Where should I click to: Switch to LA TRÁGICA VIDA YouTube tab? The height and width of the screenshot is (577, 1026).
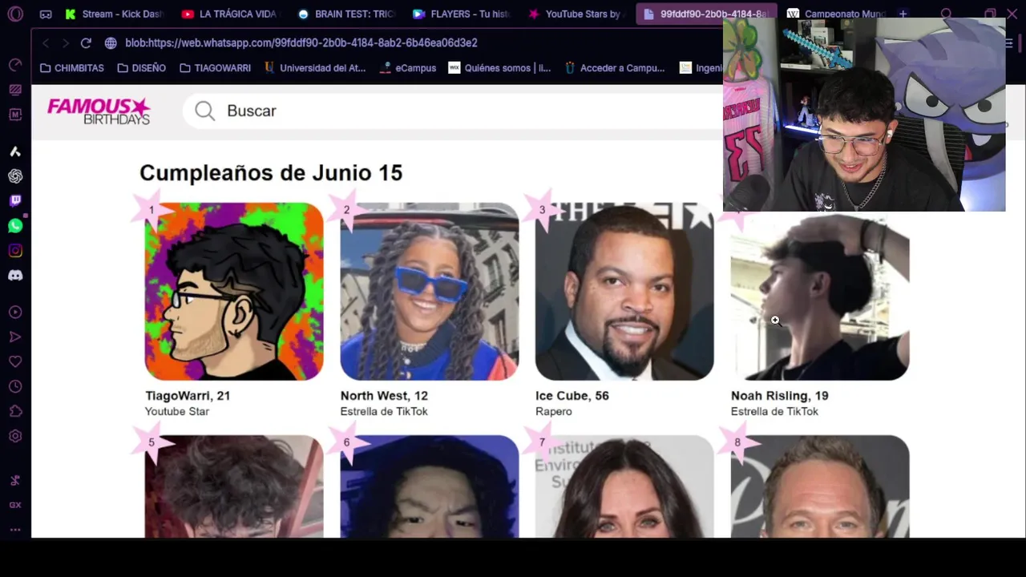click(229, 14)
